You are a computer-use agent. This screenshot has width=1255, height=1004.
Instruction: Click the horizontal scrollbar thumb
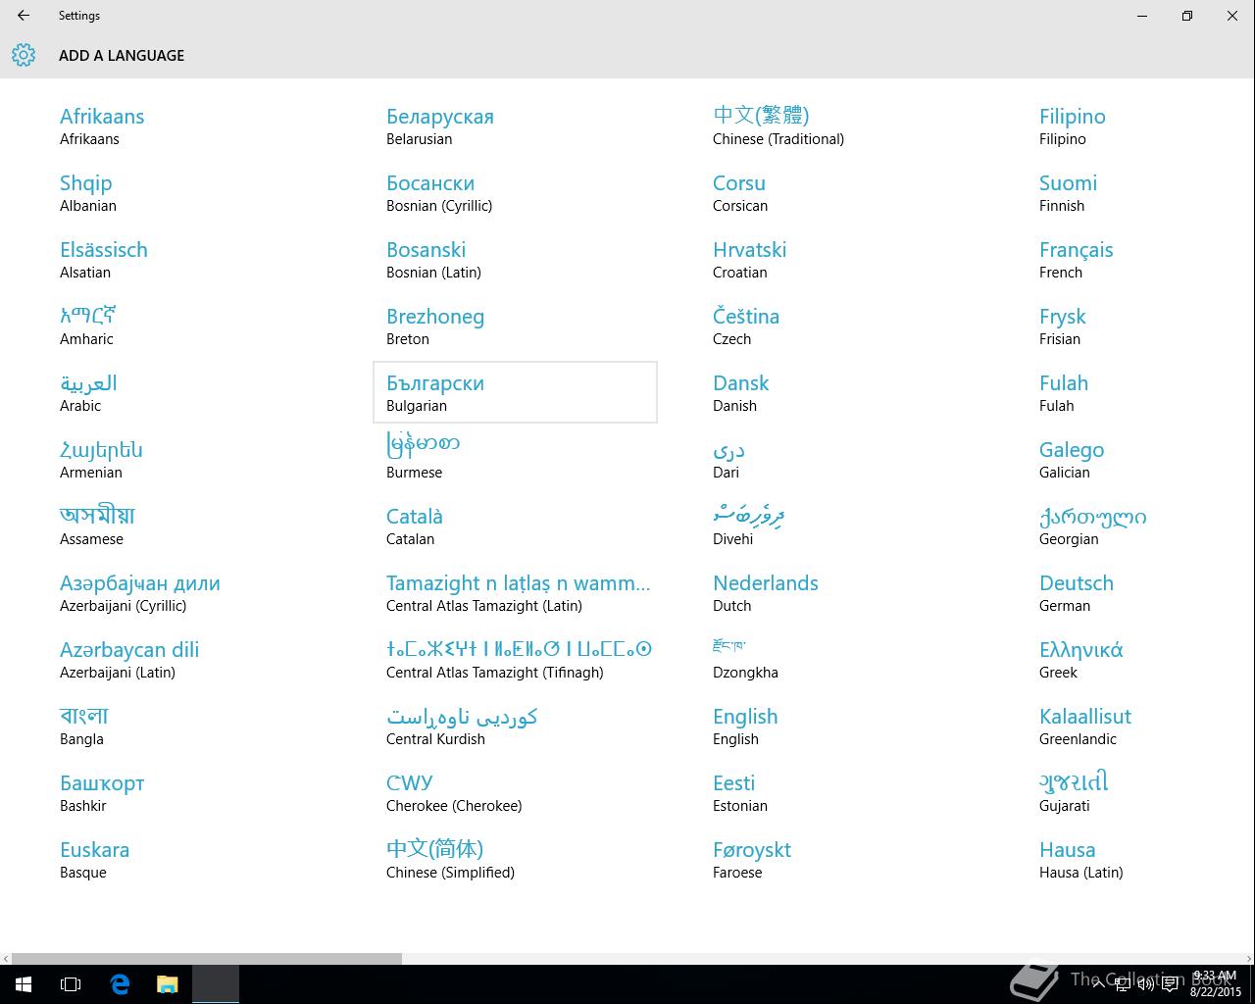click(207, 958)
